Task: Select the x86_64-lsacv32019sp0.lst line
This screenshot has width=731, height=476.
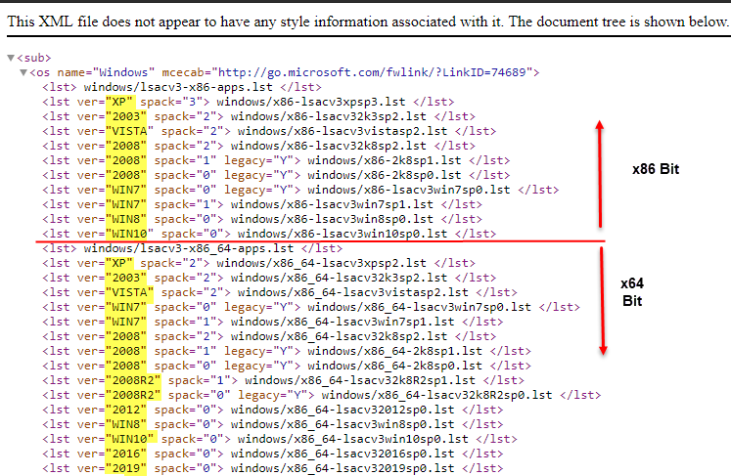Action: point(273,468)
